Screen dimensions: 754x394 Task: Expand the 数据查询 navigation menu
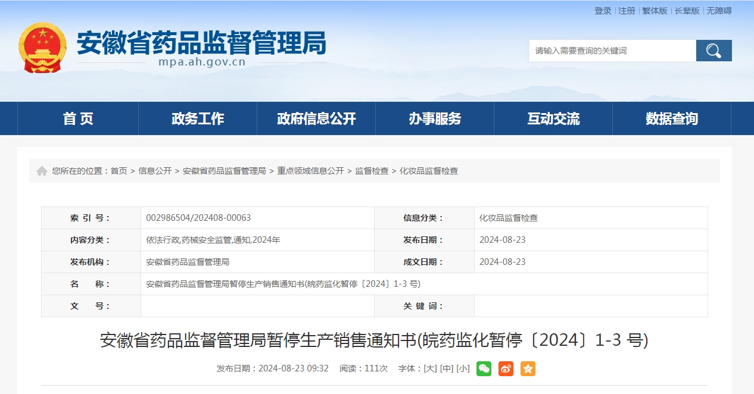(672, 118)
